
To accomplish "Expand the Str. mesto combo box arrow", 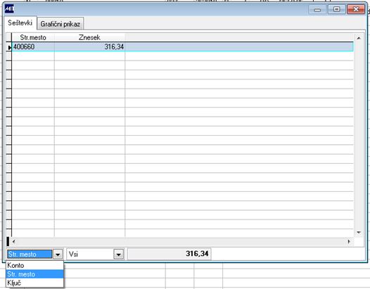I will coord(58,255).
